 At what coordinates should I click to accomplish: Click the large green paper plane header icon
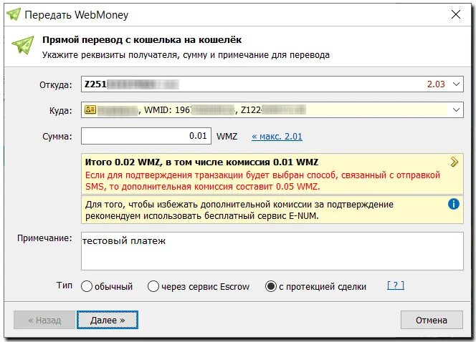[x=23, y=46]
